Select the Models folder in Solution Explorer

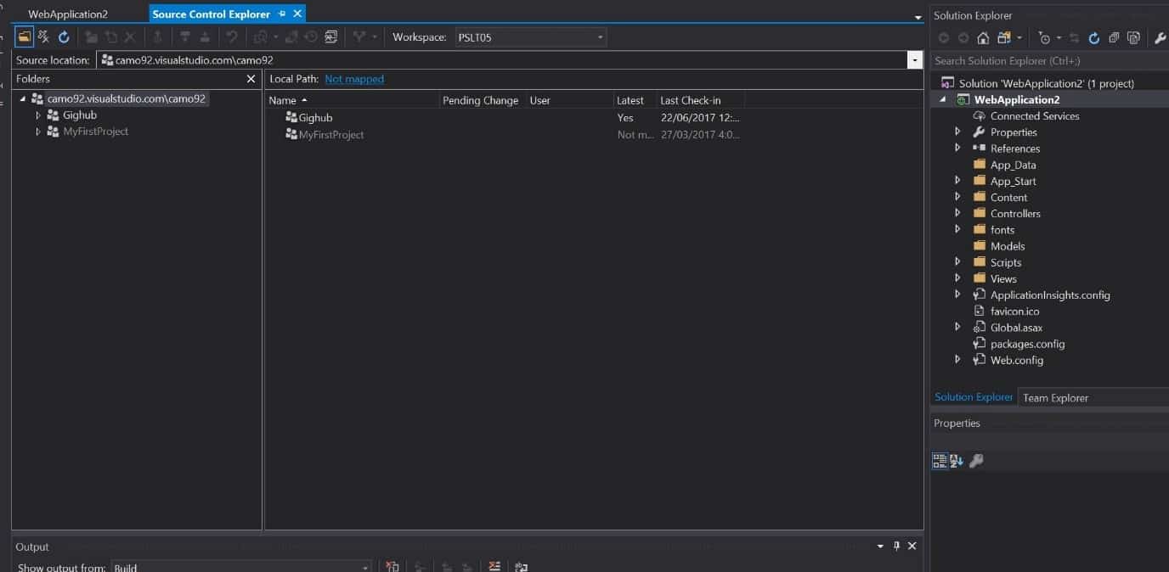[x=1008, y=246]
